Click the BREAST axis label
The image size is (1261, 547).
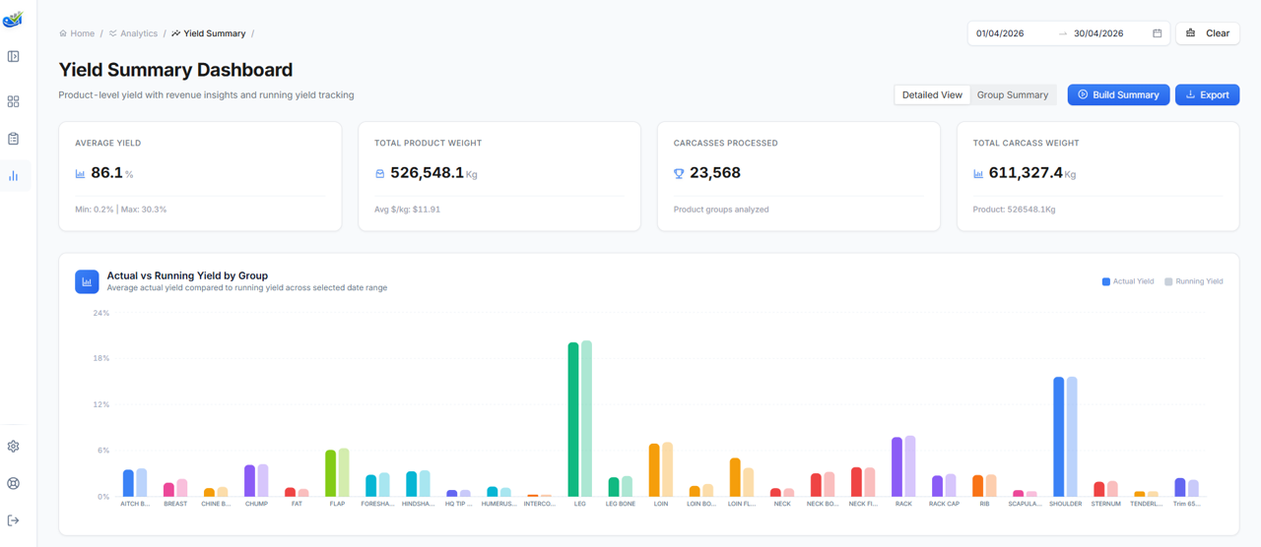point(175,504)
